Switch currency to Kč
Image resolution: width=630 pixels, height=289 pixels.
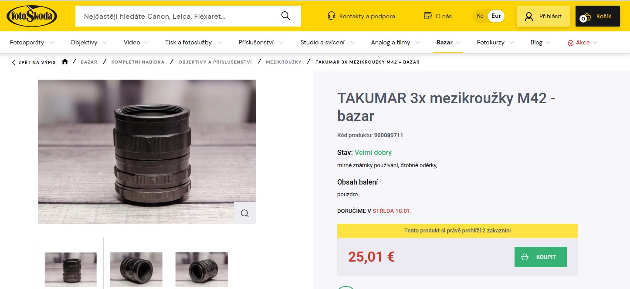pyautogui.click(x=480, y=16)
